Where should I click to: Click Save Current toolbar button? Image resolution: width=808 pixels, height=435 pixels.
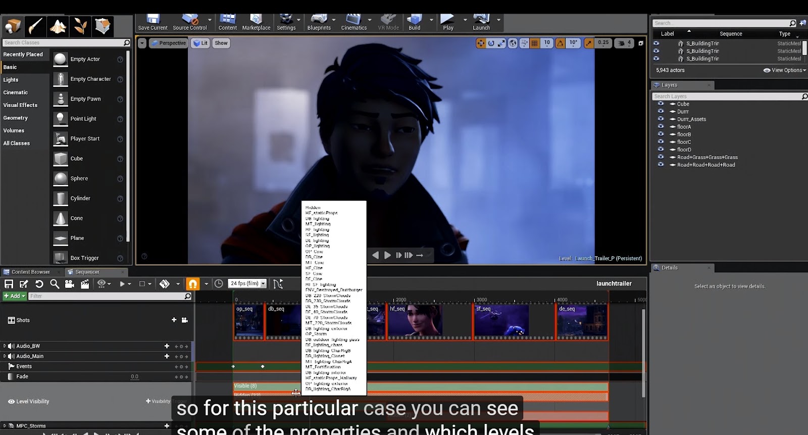click(x=153, y=23)
